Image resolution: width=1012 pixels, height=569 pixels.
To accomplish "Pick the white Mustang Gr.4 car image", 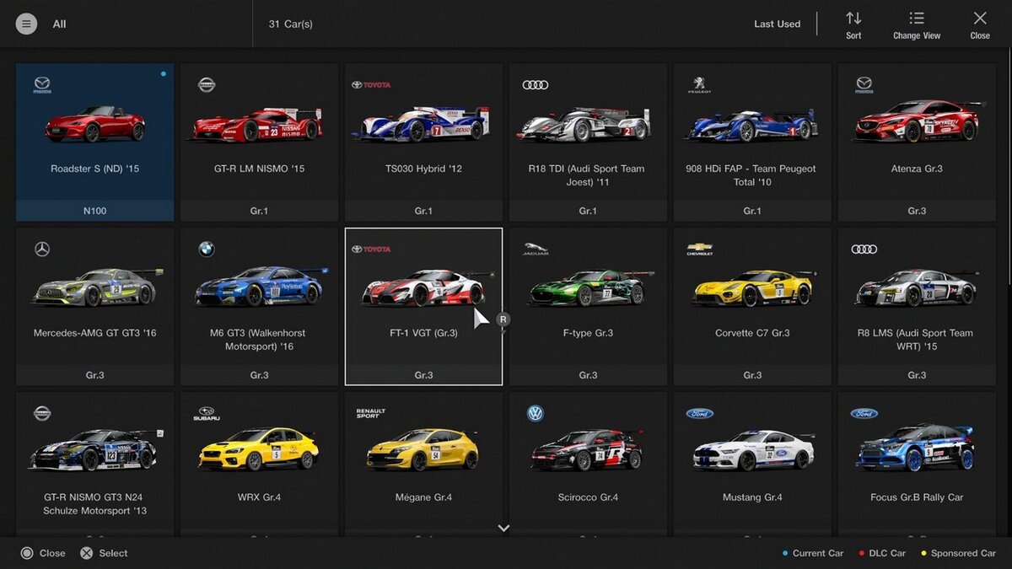I will pyautogui.click(x=754, y=450).
